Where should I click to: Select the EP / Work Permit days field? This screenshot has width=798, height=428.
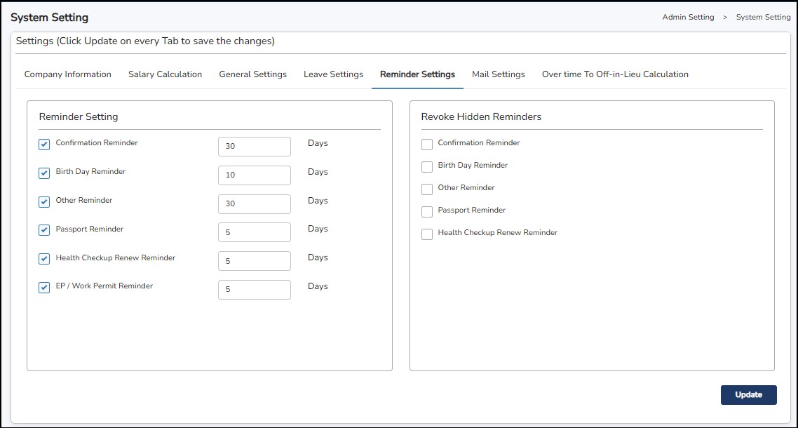pyautogui.click(x=254, y=290)
